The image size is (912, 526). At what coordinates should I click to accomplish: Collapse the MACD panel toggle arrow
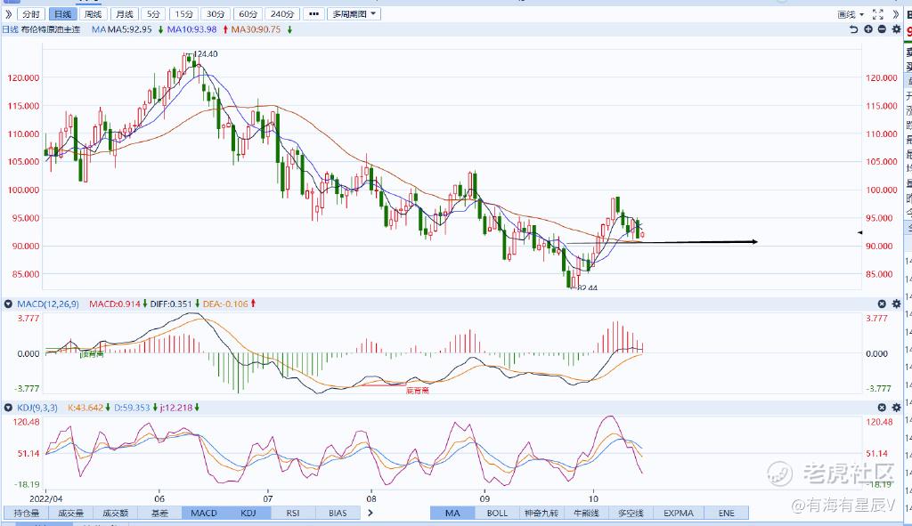point(8,304)
